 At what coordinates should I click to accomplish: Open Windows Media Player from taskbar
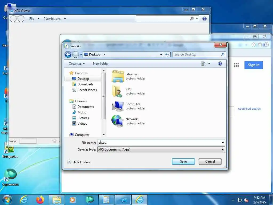tap(73, 200)
